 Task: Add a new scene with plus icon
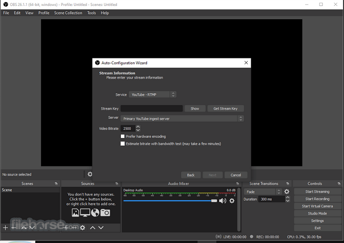[5, 227]
